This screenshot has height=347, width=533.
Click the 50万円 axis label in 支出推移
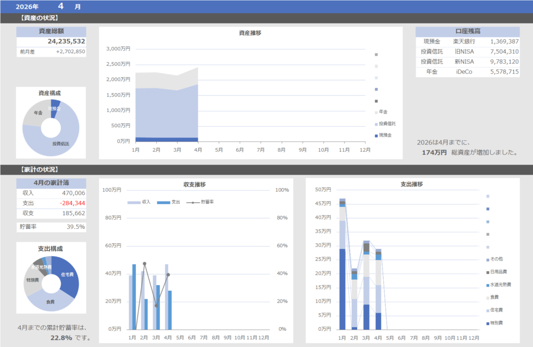point(323,190)
